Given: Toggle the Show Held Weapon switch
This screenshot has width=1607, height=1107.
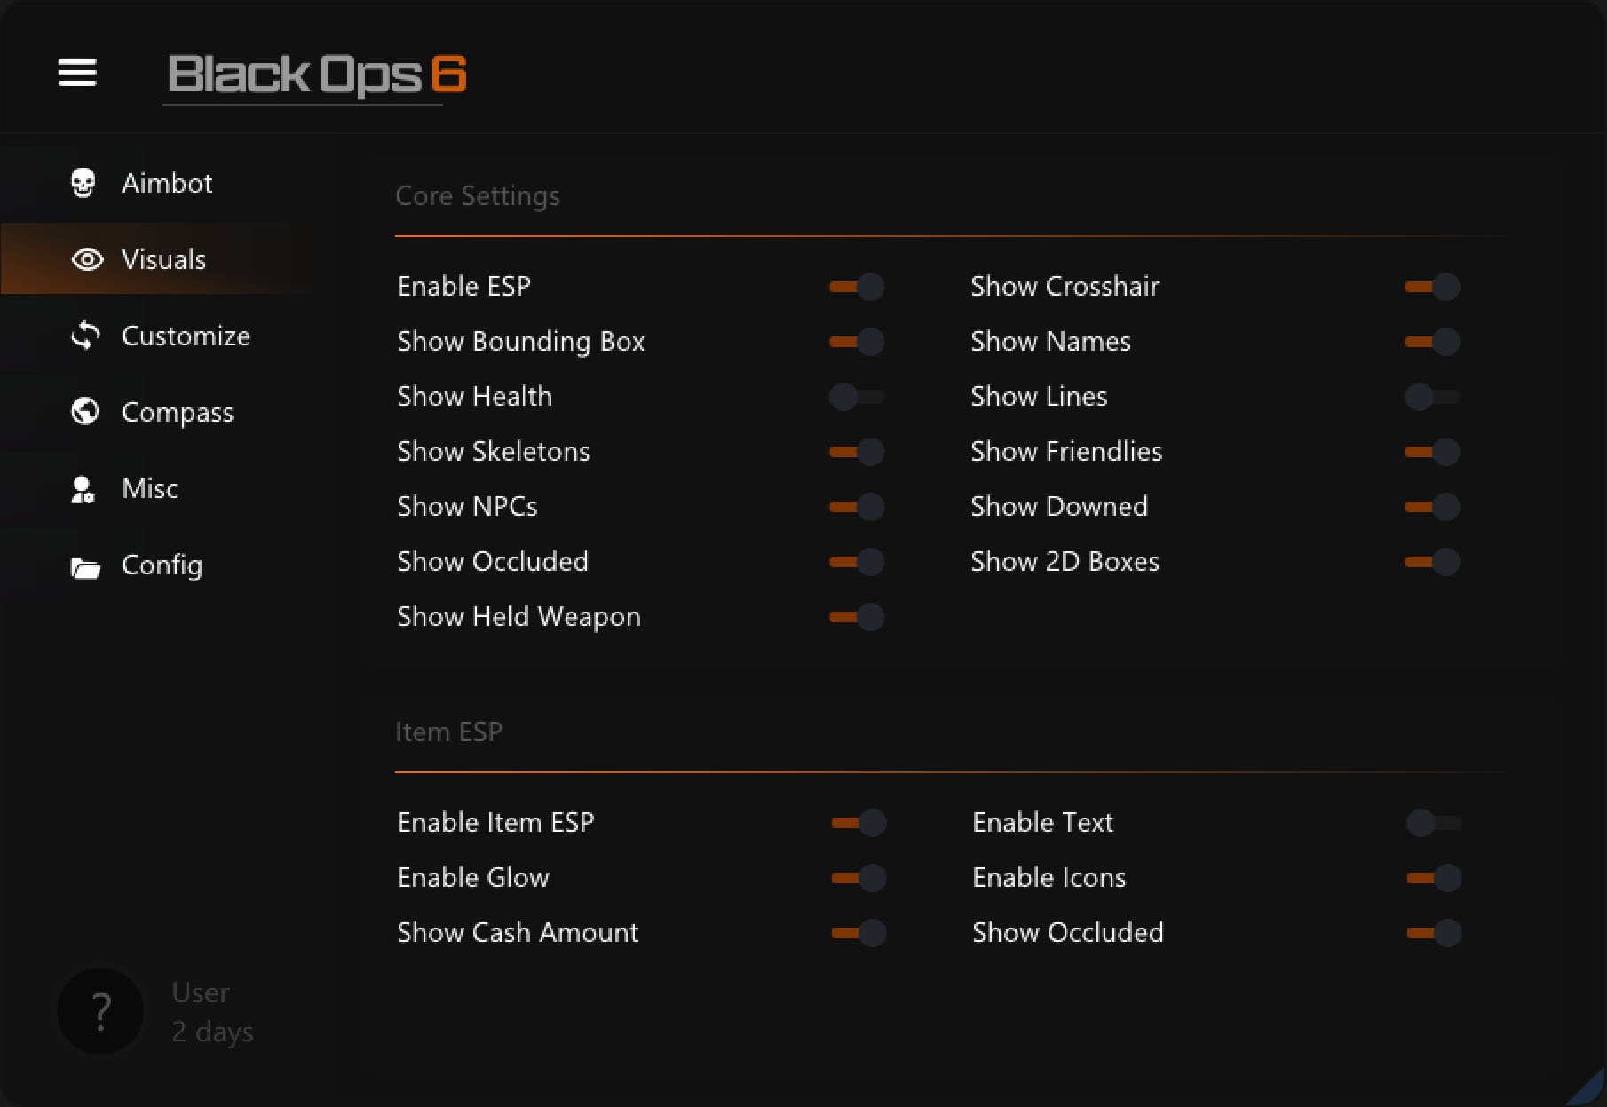Looking at the screenshot, I should coord(856,617).
